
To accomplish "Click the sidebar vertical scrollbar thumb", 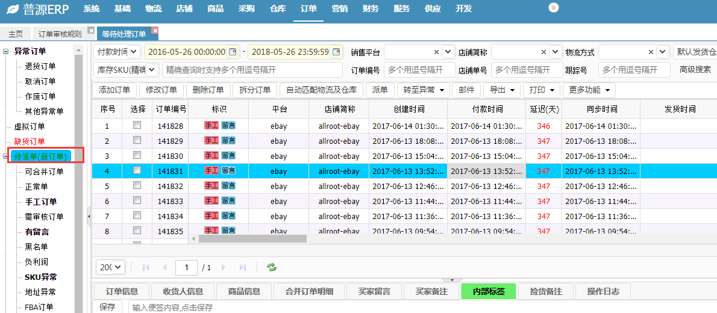I will (78, 183).
